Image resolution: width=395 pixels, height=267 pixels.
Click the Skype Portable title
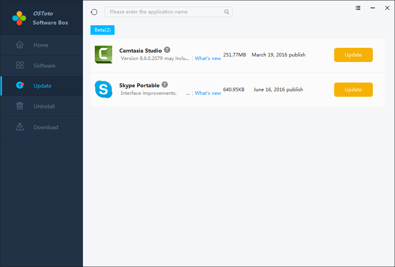(139, 85)
